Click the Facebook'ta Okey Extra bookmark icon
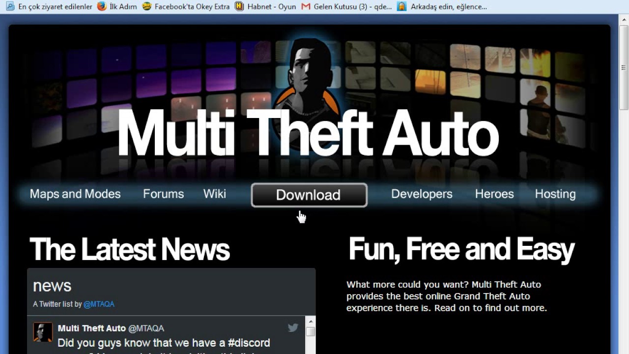Viewport: 629px width, 354px height. 146,6
